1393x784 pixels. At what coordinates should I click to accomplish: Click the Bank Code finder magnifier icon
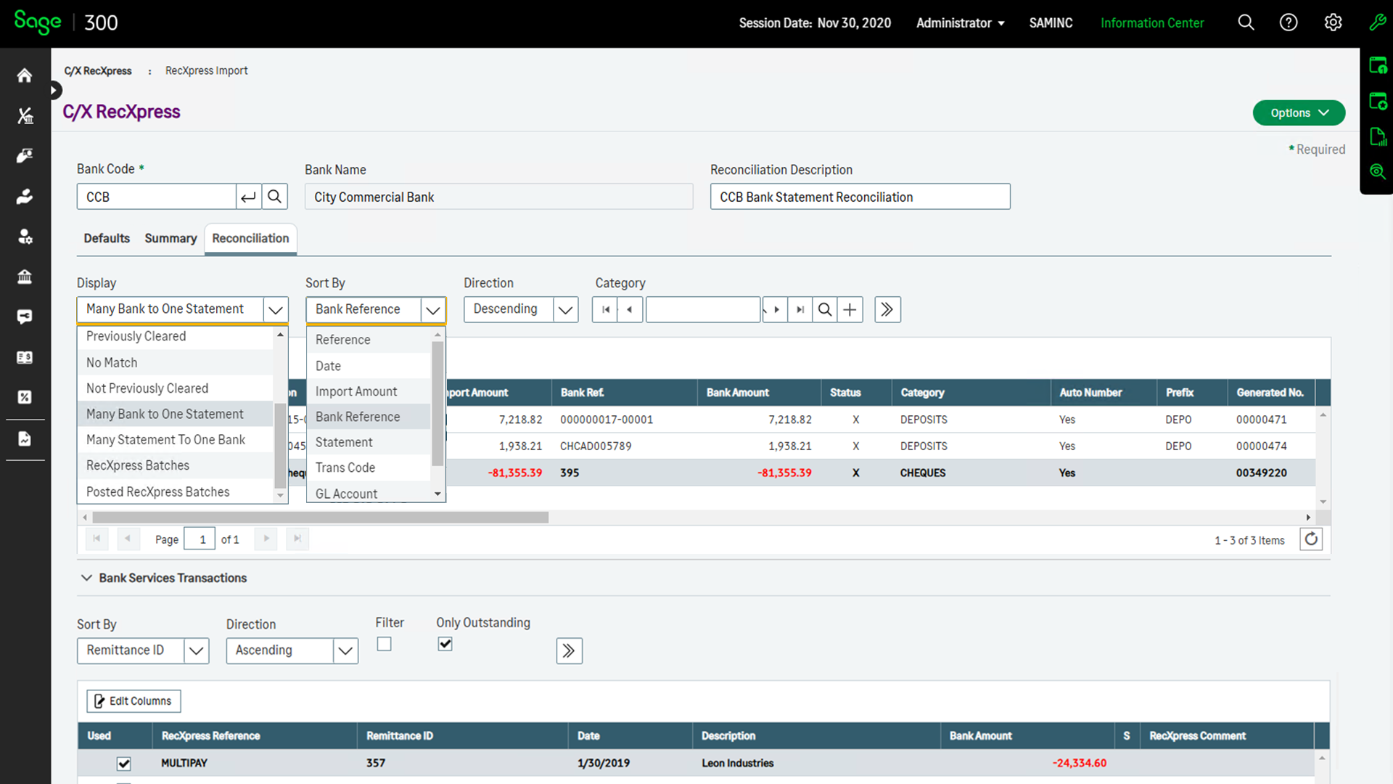[274, 197]
